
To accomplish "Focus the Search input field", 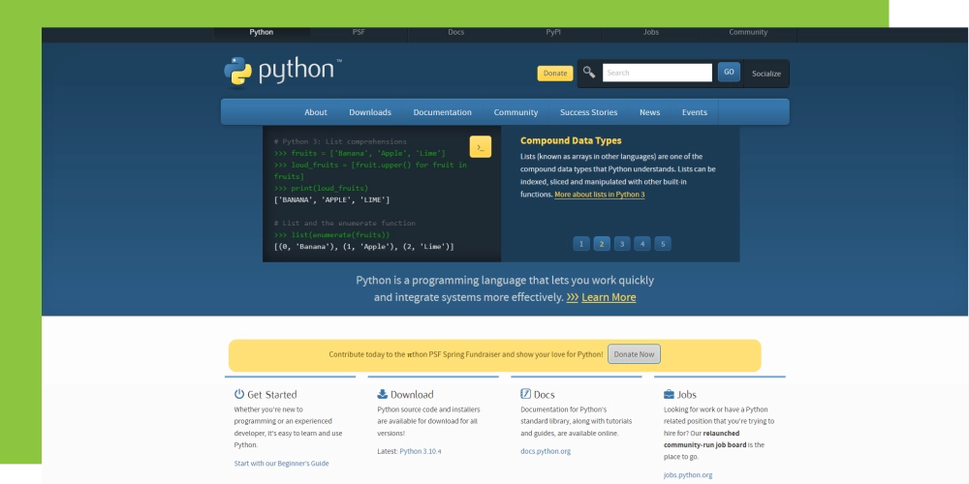I will 658,73.
